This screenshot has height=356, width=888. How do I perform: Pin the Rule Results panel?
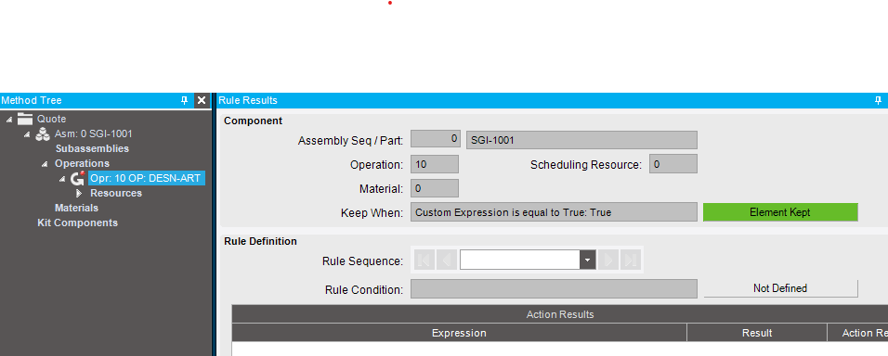(878, 100)
